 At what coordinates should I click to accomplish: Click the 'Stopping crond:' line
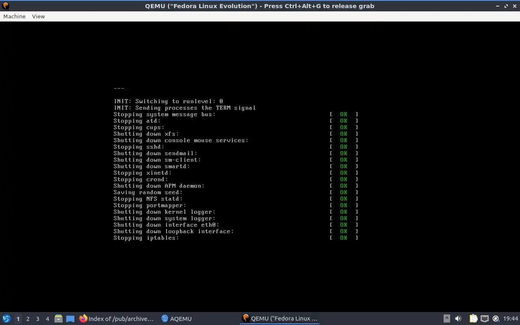pos(141,179)
